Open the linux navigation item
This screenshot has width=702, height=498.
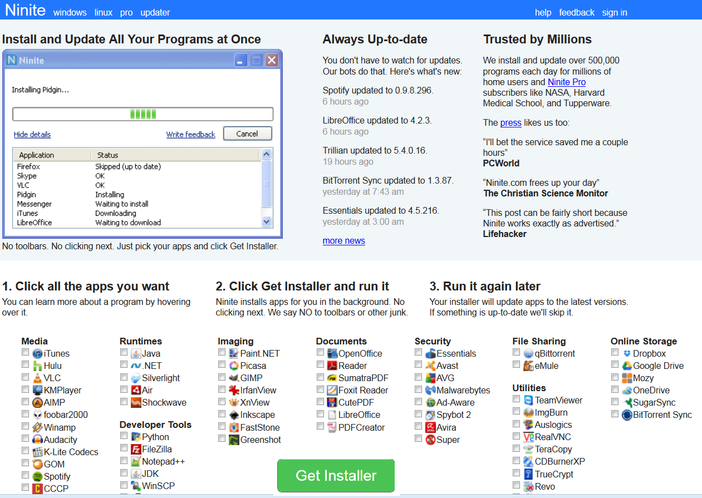[x=104, y=12]
